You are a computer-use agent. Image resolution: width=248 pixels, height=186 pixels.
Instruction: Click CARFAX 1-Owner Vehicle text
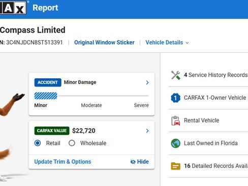pos(215,98)
